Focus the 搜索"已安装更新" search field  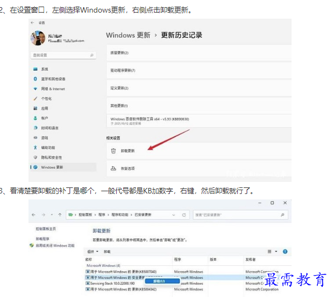(241, 215)
